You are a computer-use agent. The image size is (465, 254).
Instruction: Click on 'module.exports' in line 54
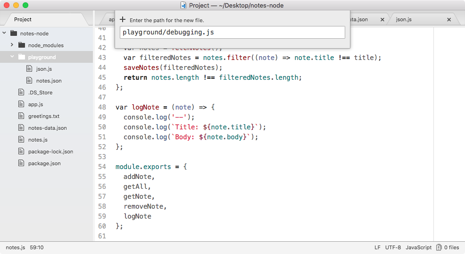pos(143,167)
